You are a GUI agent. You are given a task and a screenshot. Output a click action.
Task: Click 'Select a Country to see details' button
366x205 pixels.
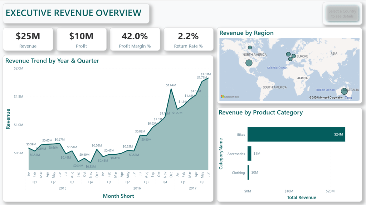click(x=342, y=14)
